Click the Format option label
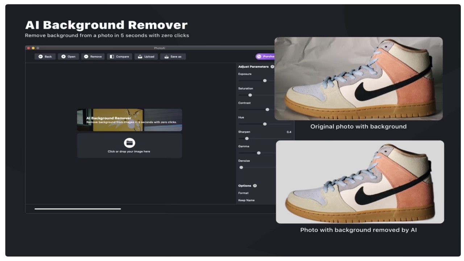The image size is (464, 261). point(243,193)
